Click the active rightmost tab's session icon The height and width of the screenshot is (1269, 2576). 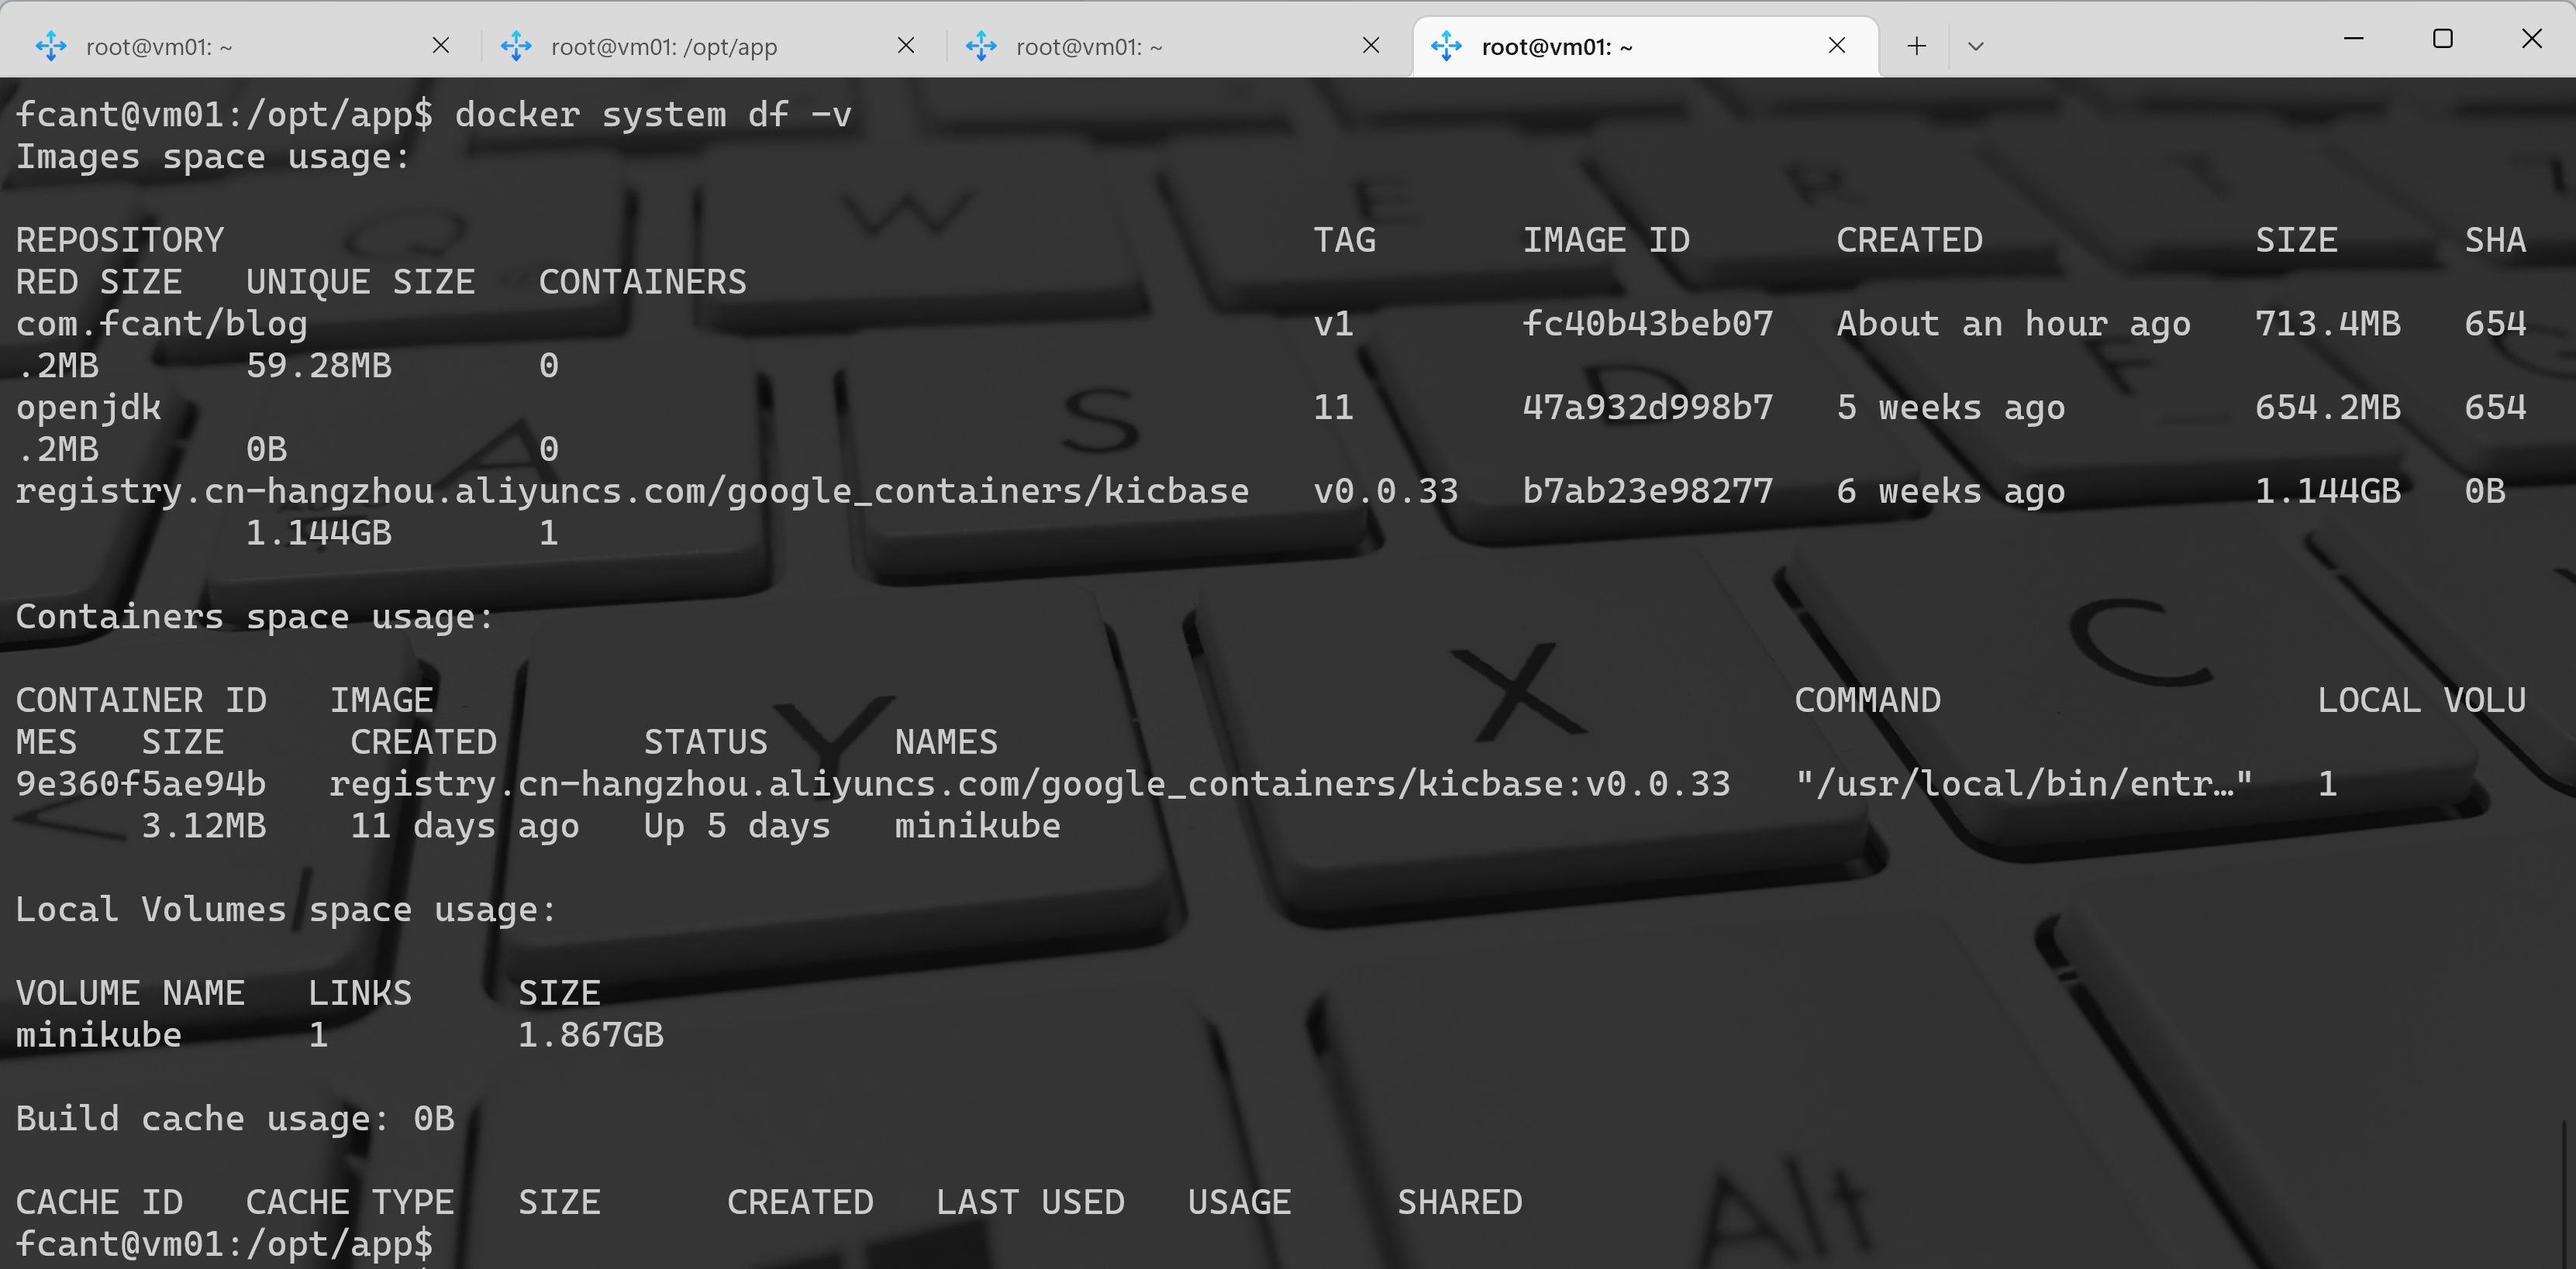click(x=1446, y=46)
